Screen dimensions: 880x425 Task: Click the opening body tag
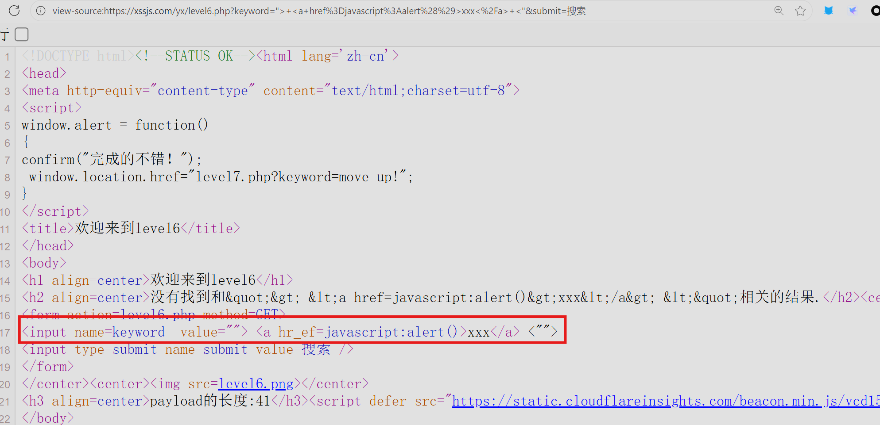click(44, 263)
